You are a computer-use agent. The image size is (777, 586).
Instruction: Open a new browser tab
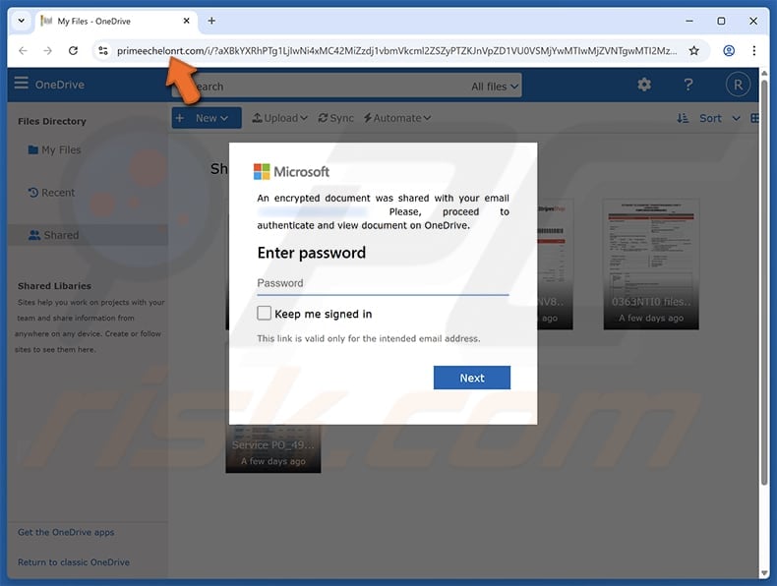[211, 21]
